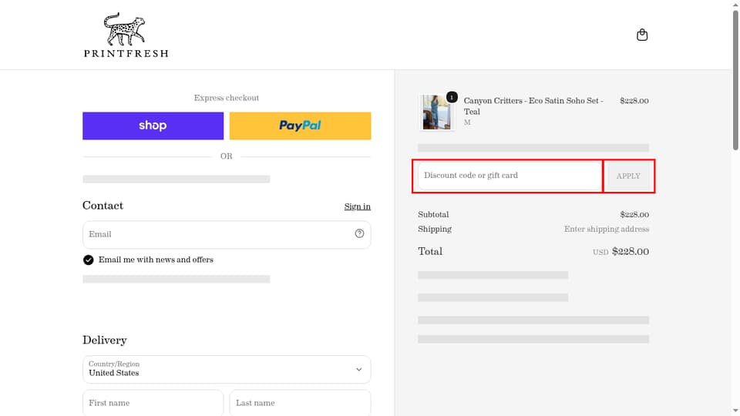
Task: Click the 'Canyon Critters - Eco Satin Soho Set' title
Action: [x=533, y=106]
